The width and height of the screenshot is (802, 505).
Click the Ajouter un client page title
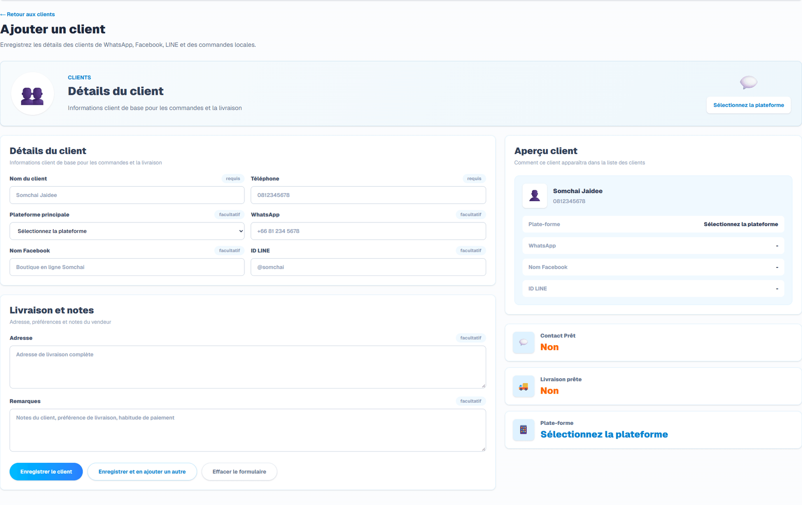click(x=53, y=29)
